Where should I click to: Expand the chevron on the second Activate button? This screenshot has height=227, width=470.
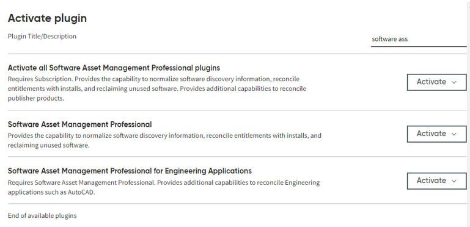tap(454, 134)
